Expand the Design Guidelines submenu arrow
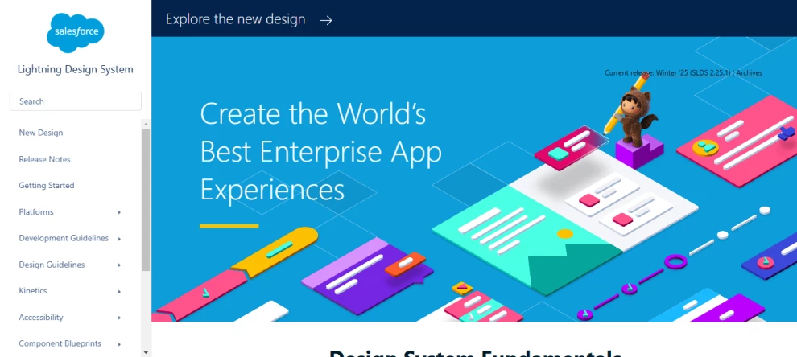This screenshot has height=357, width=797. pyautogui.click(x=119, y=265)
